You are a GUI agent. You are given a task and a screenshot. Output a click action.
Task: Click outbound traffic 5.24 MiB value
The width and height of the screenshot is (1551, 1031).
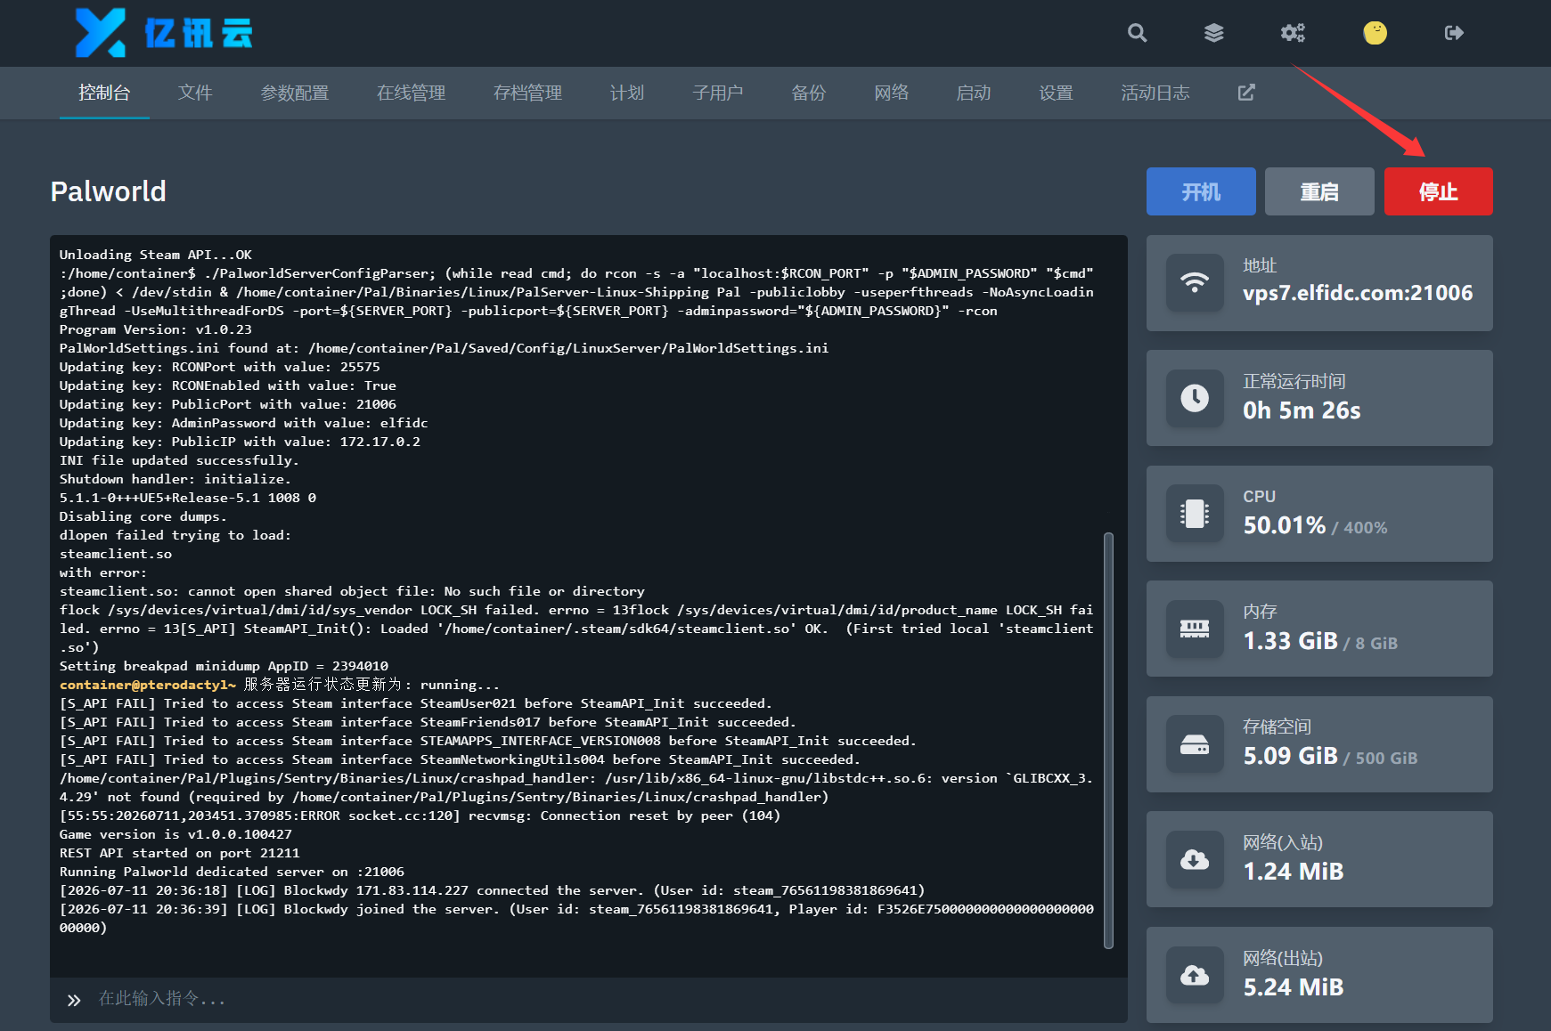point(1294,987)
